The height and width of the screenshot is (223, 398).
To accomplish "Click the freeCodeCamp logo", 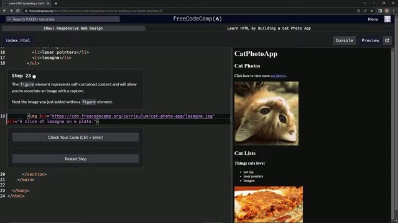I will tap(197, 19).
